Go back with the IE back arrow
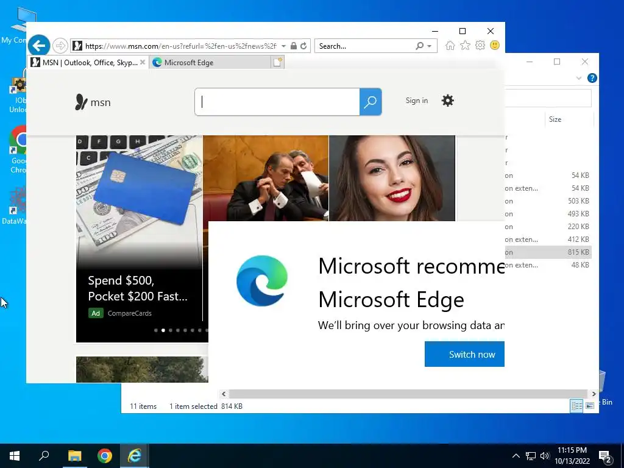The height and width of the screenshot is (468, 624). [x=39, y=46]
